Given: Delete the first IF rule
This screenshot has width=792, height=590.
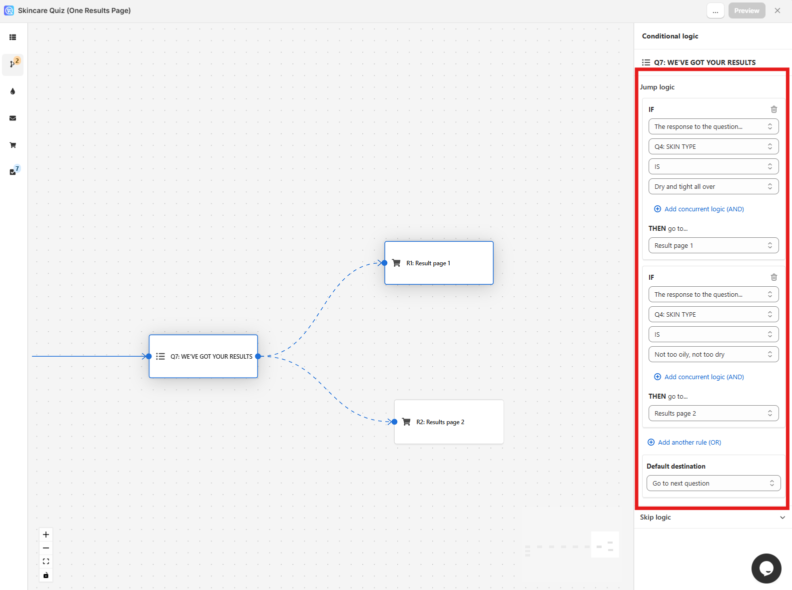Looking at the screenshot, I should click(x=774, y=109).
